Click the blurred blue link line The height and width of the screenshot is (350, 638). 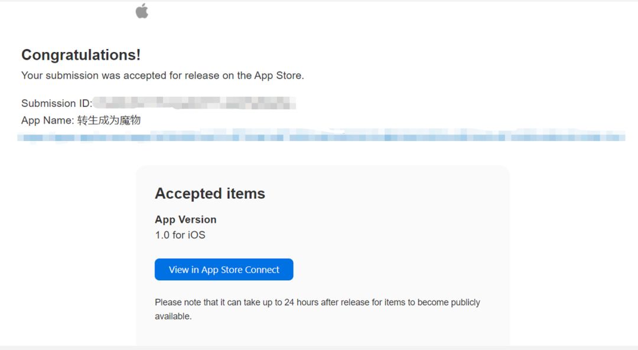point(321,138)
